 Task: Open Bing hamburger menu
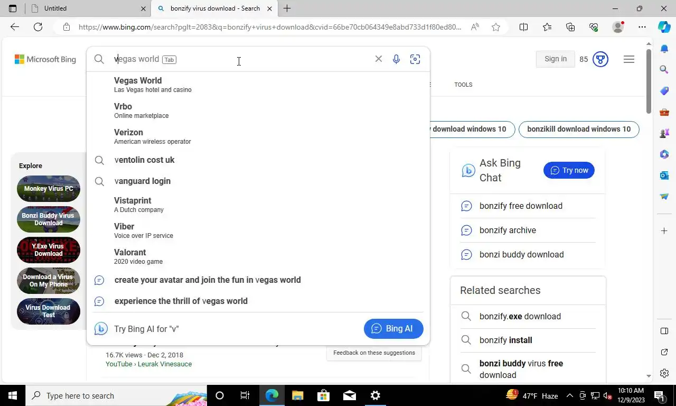[628, 59]
